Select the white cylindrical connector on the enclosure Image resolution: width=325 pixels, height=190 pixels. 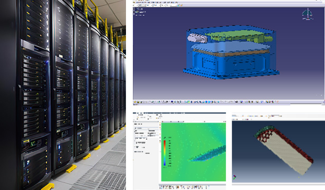pyautogui.click(x=196, y=38)
